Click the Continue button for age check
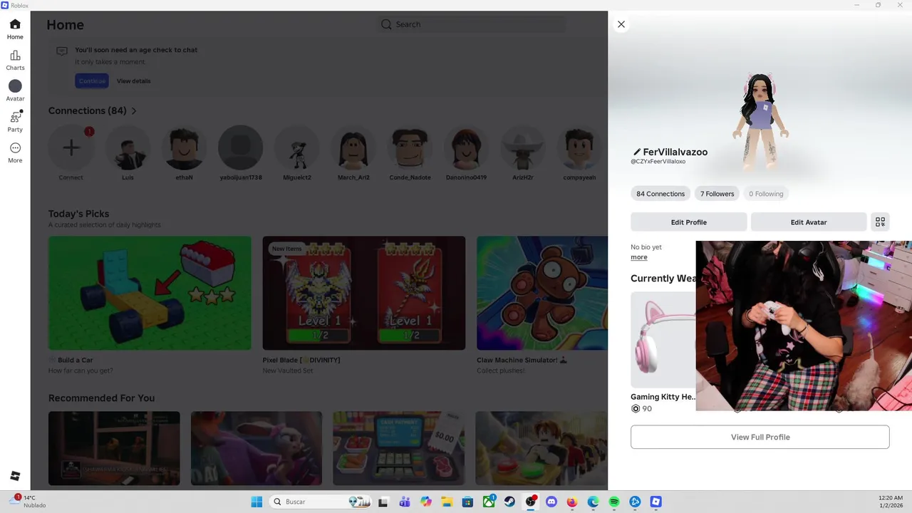The width and height of the screenshot is (912, 513). click(x=92, y=81)
